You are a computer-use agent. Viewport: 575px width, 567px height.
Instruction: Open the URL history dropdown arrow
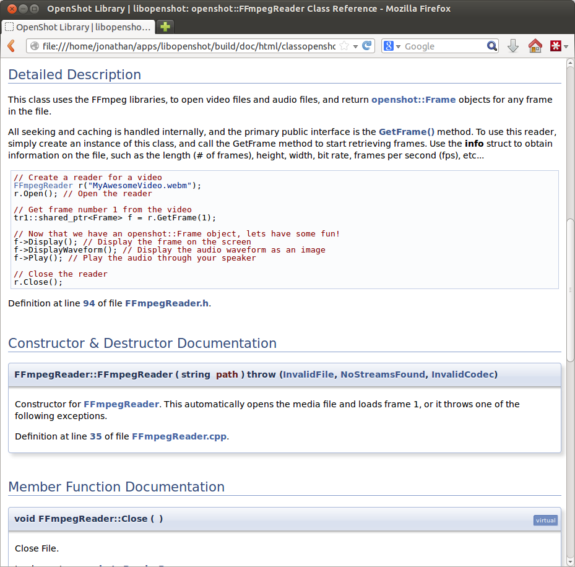coord(356,46)
